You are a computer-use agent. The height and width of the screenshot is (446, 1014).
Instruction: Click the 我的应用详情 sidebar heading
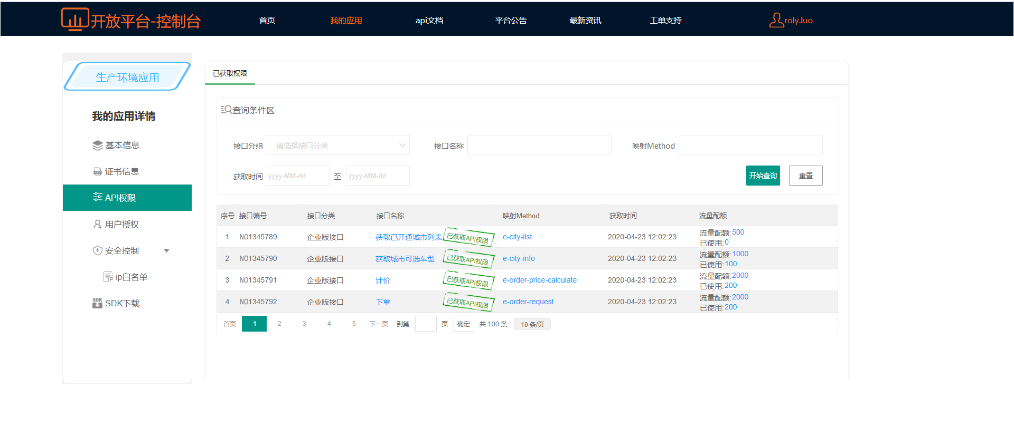coord(124,116)
